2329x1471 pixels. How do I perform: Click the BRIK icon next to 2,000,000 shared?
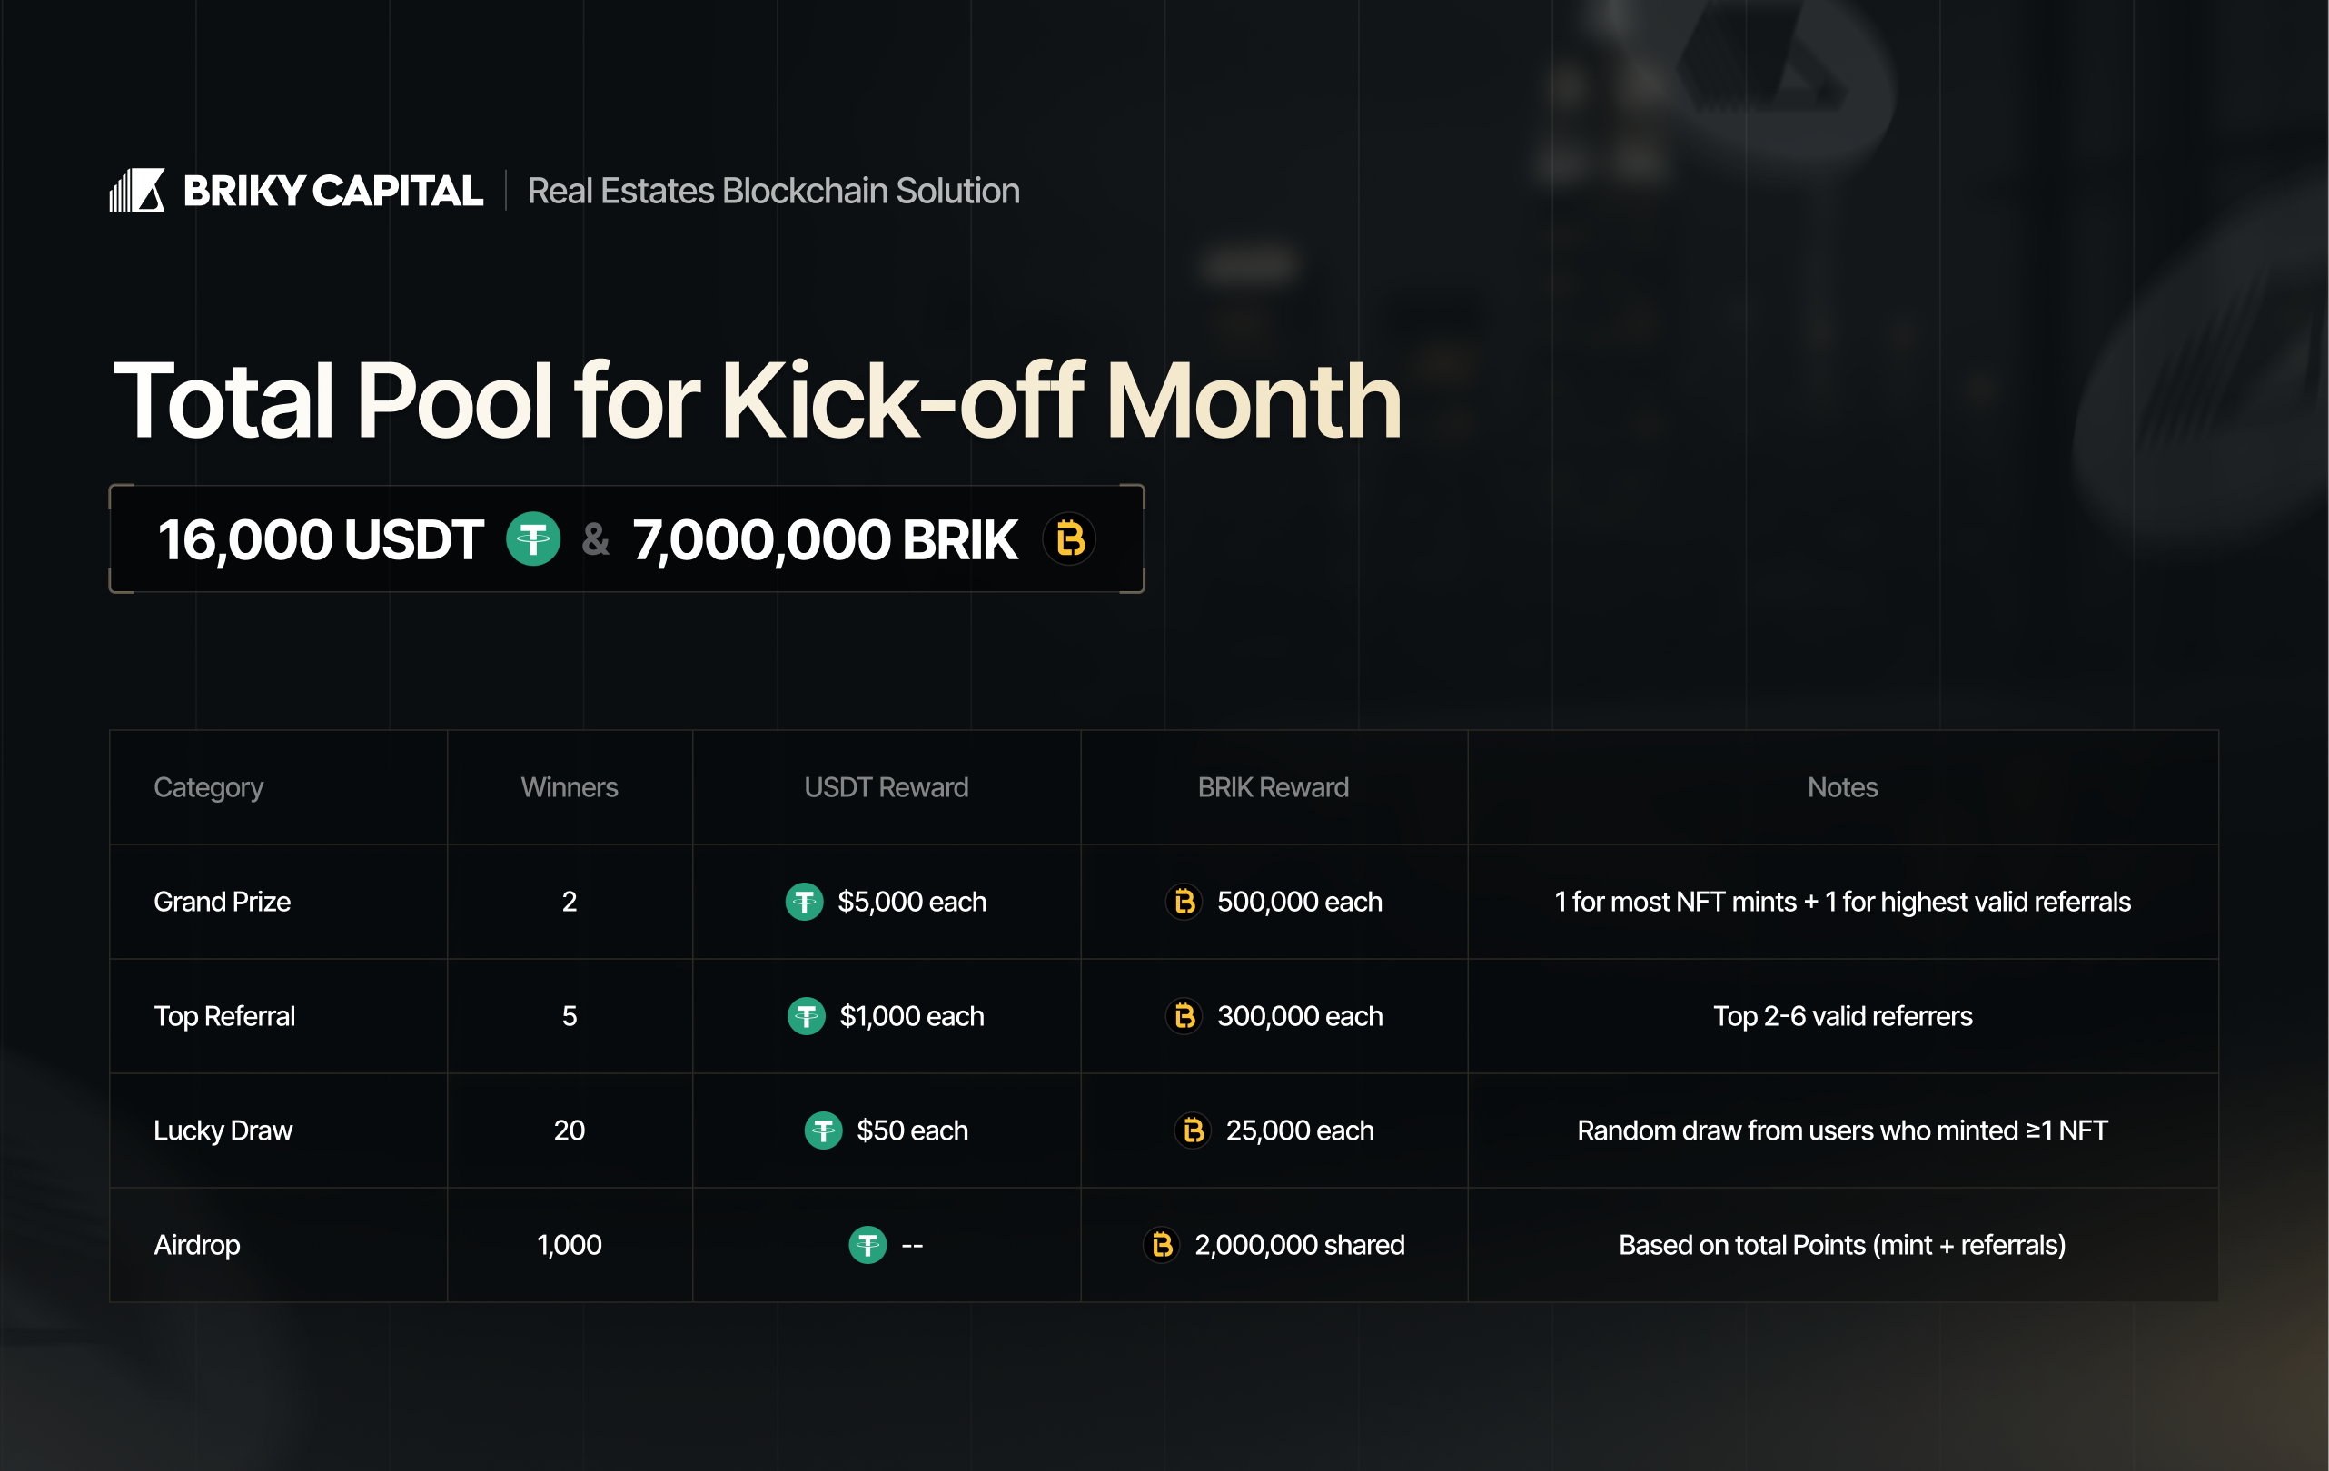[1162, 1245]
